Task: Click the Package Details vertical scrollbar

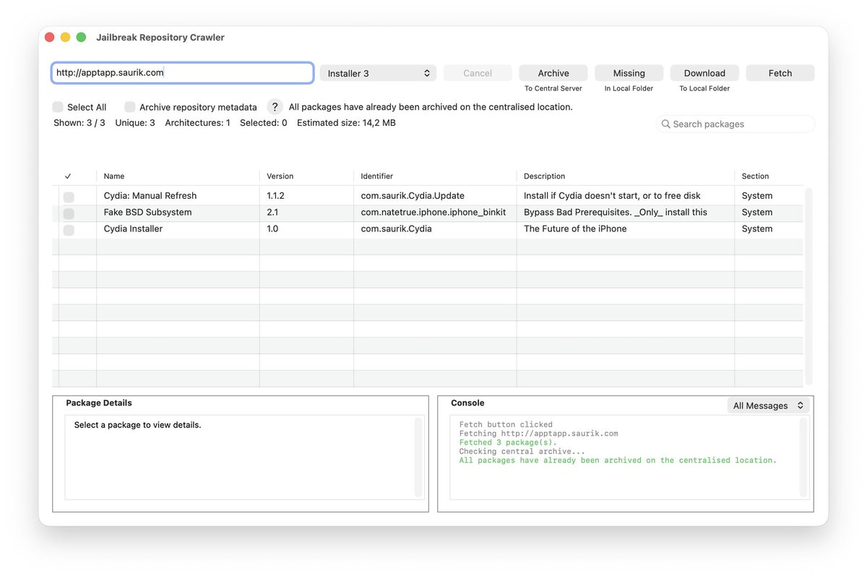Action: tap(418, 457)
